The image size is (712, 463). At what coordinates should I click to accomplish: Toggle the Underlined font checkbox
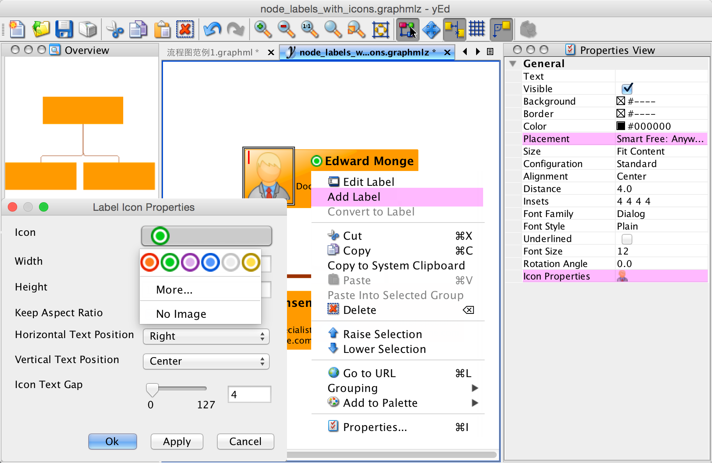[x=627, y=239]
